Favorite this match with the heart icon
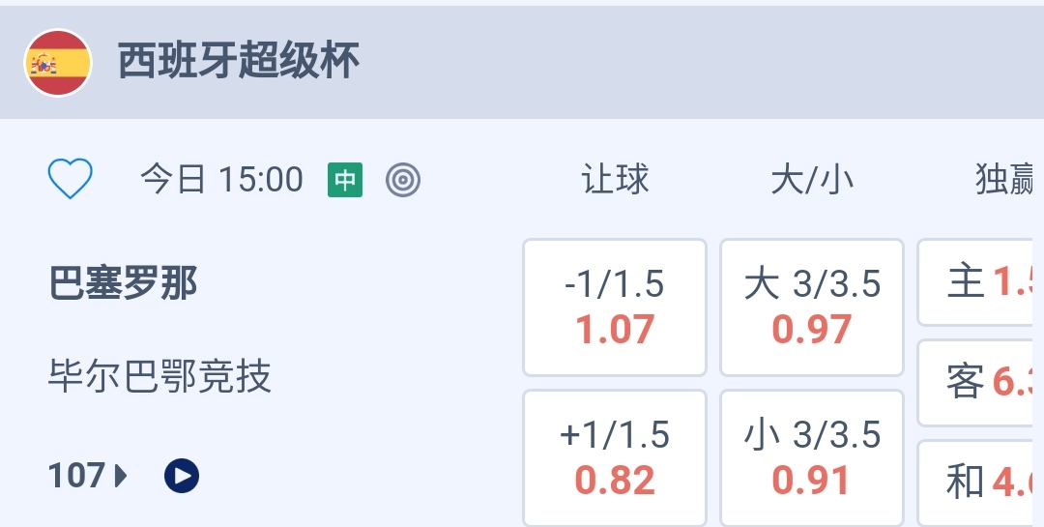This screenshot has width=1044, height=527. (x=71, y=179)
